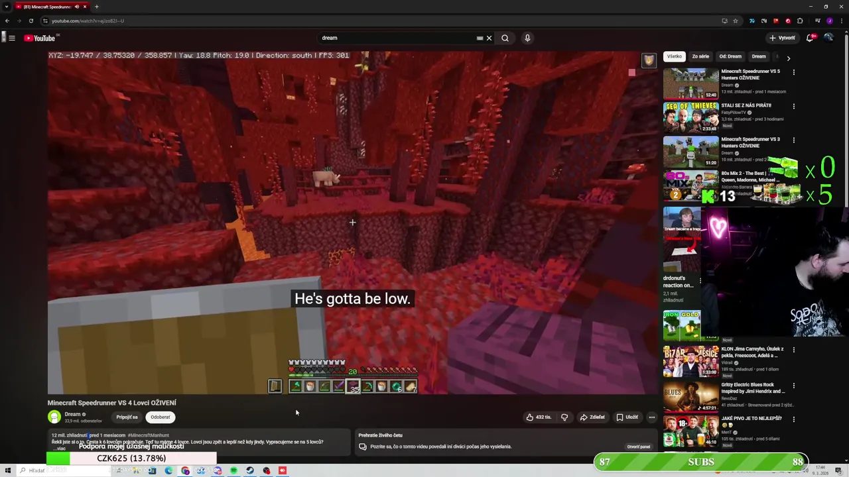Viewport: 849px width, 477px height.
Task: Open the #MinecraftManhunt hashtag link
Action: [149, 435]
